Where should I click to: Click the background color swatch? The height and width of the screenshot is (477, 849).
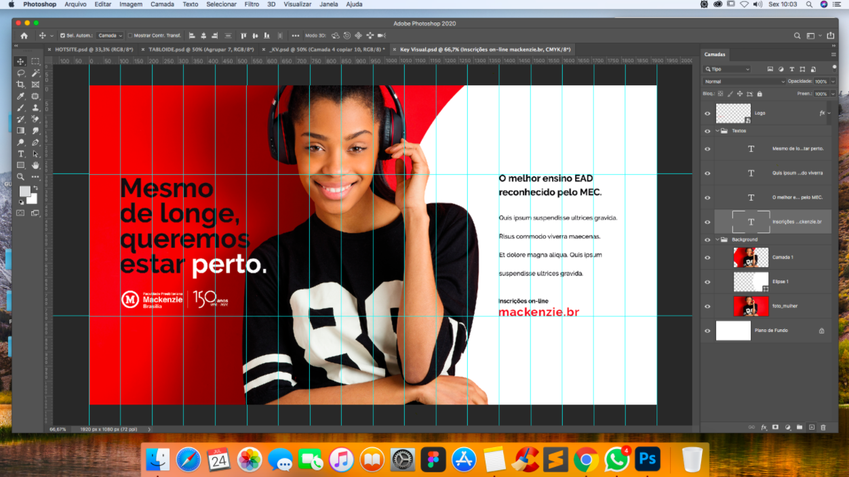coord(33,199)
